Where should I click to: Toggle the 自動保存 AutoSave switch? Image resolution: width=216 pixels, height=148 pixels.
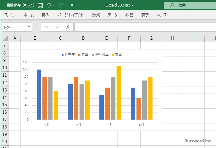28,5
